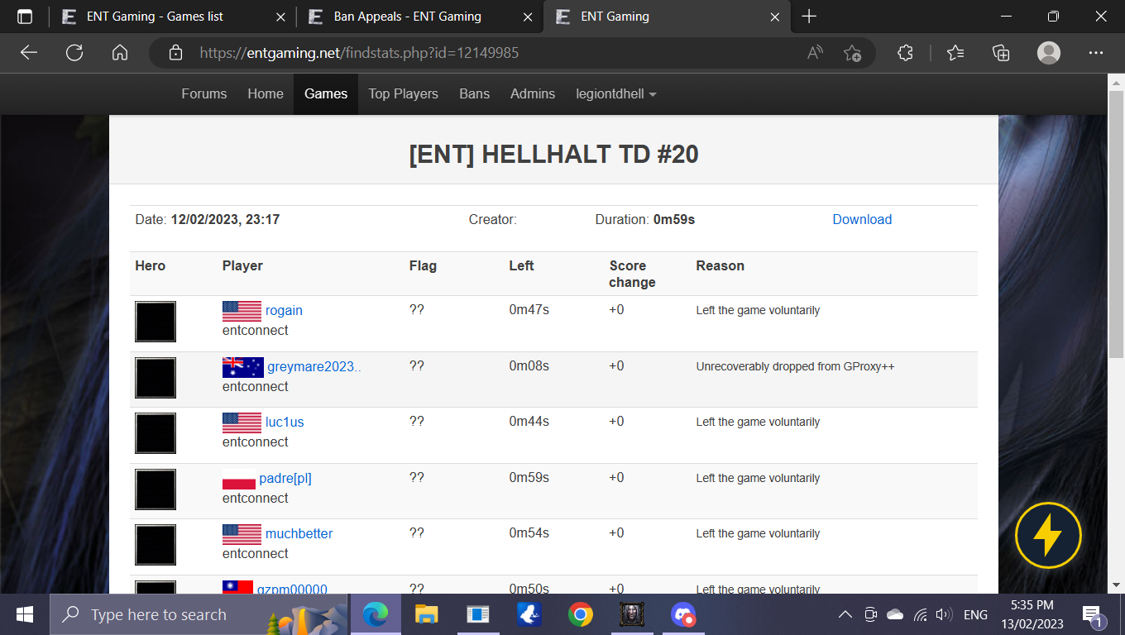Open the browser extensions menu
This screenshot has width=1125, height=635.
905,53
